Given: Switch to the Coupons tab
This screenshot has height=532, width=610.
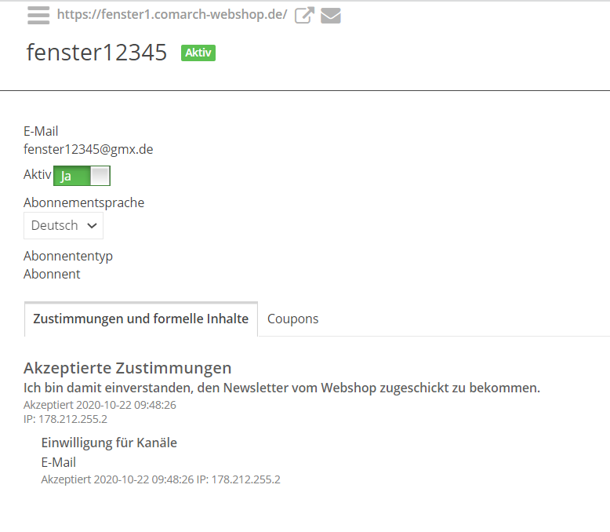Looking at the screenshot, I should point(292,319).
